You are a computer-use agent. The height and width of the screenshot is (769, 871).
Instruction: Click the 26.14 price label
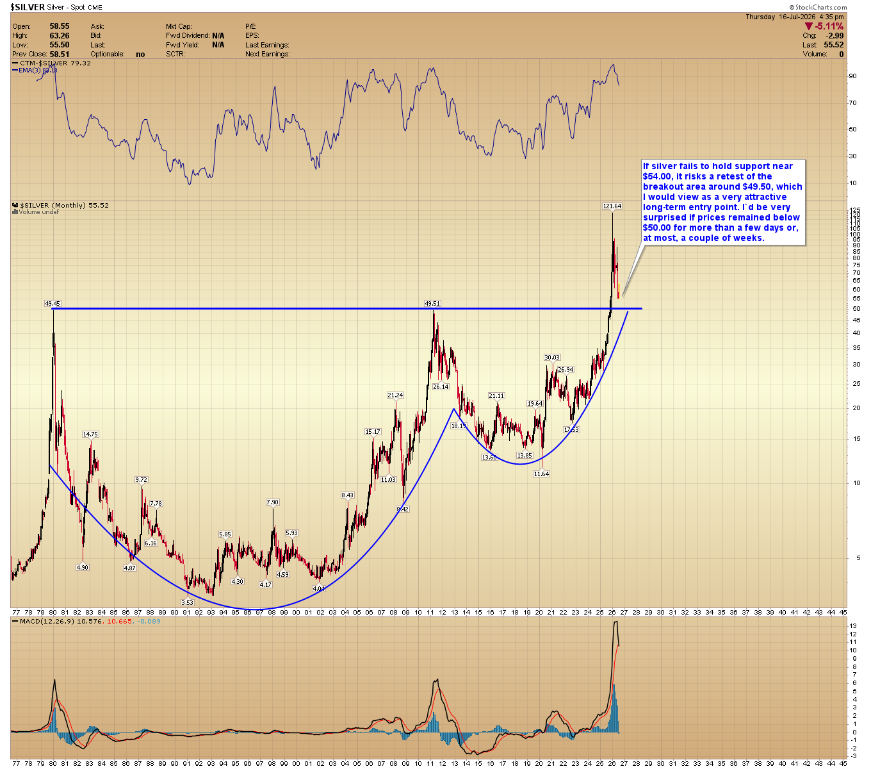(x=441, y=387)
